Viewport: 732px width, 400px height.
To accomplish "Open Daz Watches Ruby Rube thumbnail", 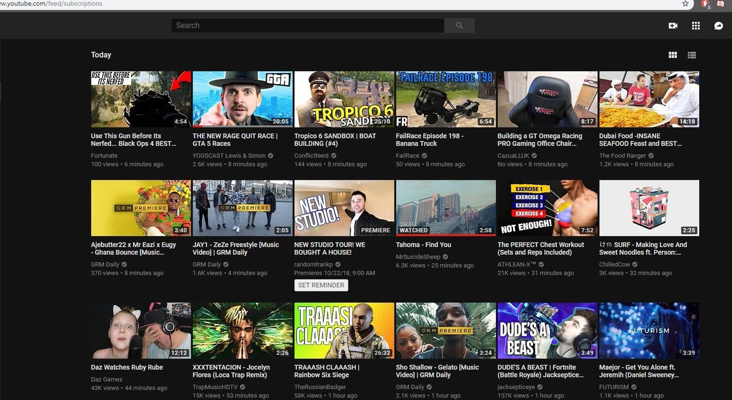I will click(140, 331).
